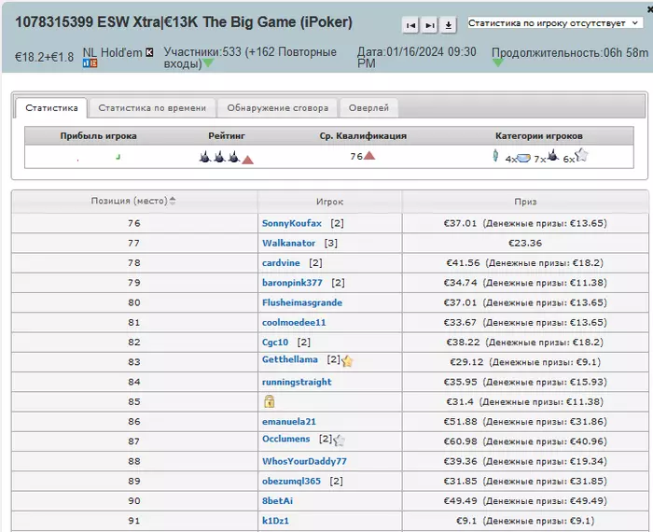Click the knockout K icon near NL Hold'em
The image size is (653, 532).
[149, 52]
